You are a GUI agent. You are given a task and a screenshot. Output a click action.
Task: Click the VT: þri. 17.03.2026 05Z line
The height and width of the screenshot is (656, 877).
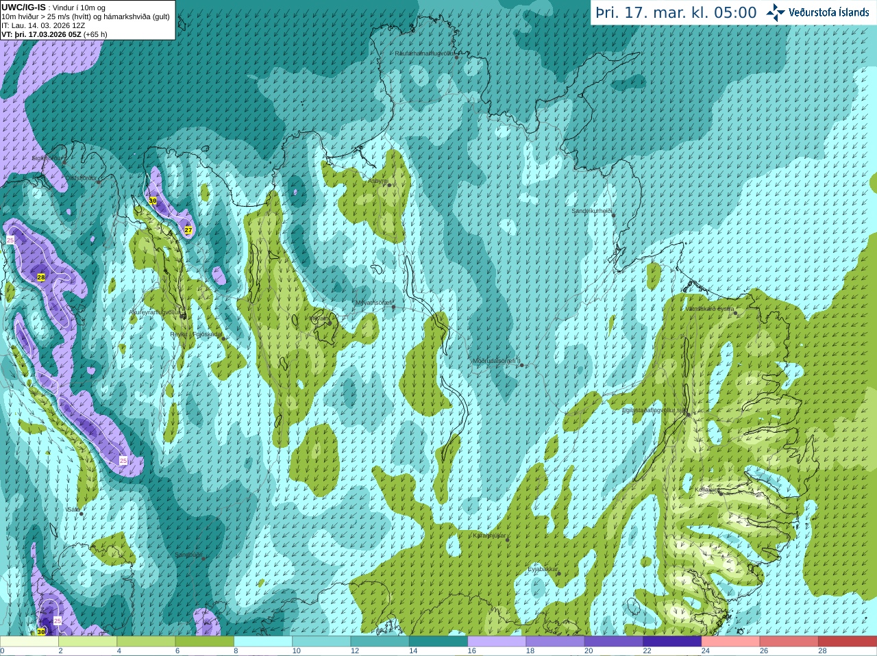click(x=54, y=34)
